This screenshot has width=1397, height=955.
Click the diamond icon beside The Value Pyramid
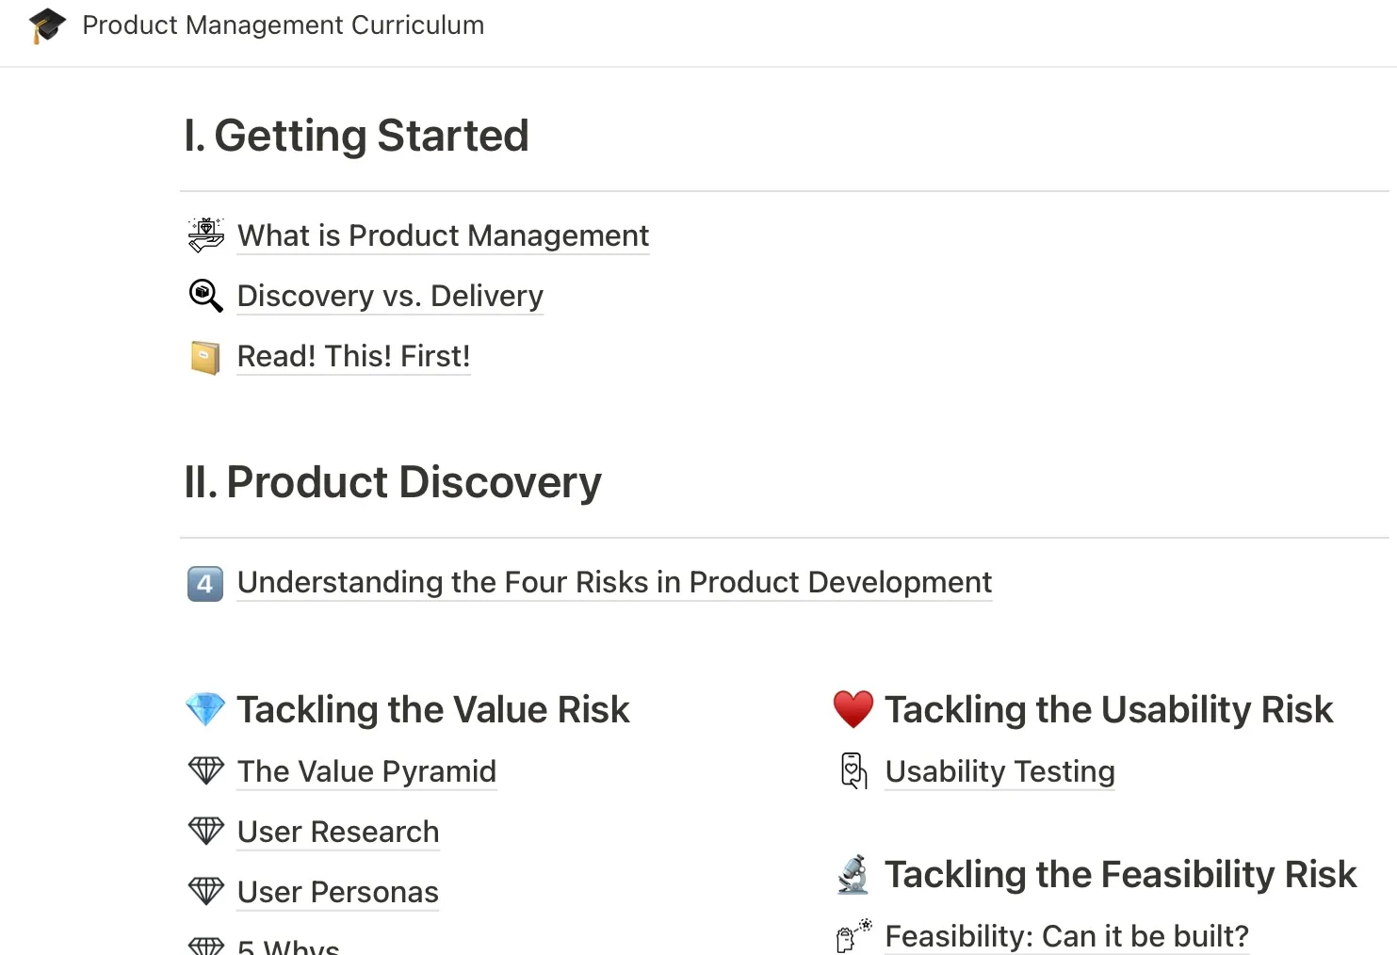coord(205,770)
